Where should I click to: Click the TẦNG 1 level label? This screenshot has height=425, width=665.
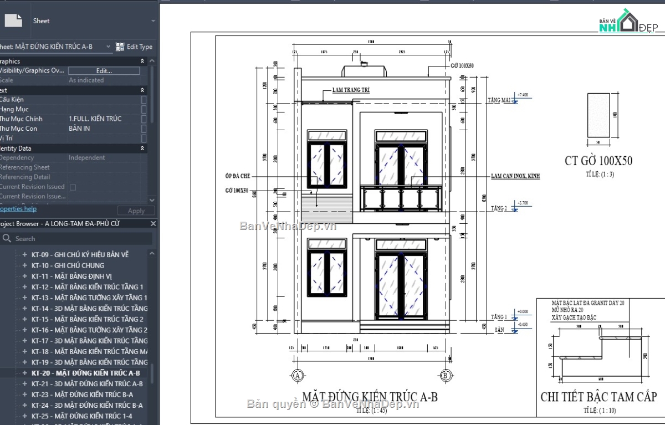pyautogui.click(x=499, y=317)
